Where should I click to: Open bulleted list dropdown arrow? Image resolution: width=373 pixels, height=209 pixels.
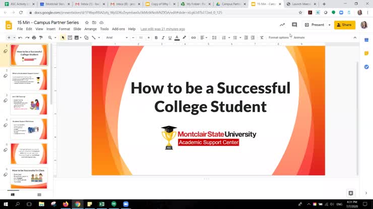click(x=240, y=38)
